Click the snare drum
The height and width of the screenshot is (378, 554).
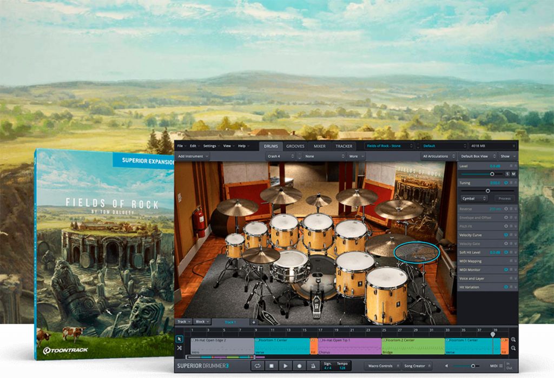290,266
